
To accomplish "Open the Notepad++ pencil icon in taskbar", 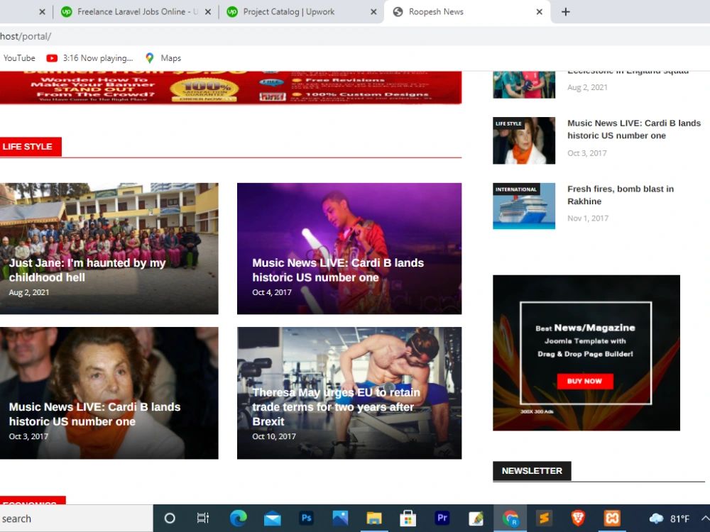I will [476, 519].
